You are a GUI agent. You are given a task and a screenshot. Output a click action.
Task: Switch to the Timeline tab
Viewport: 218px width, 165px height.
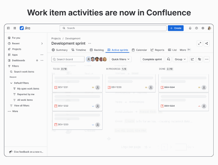coord(79,50)
